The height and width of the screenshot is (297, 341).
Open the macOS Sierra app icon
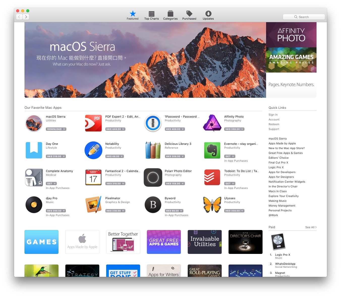pos(34,123)
